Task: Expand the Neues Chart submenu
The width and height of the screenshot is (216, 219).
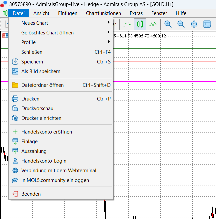Action: coord(61,23)
